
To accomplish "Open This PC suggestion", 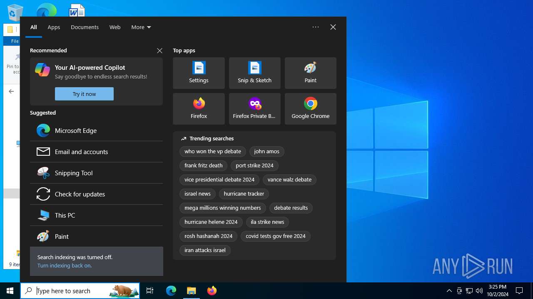I will (96, 215).
